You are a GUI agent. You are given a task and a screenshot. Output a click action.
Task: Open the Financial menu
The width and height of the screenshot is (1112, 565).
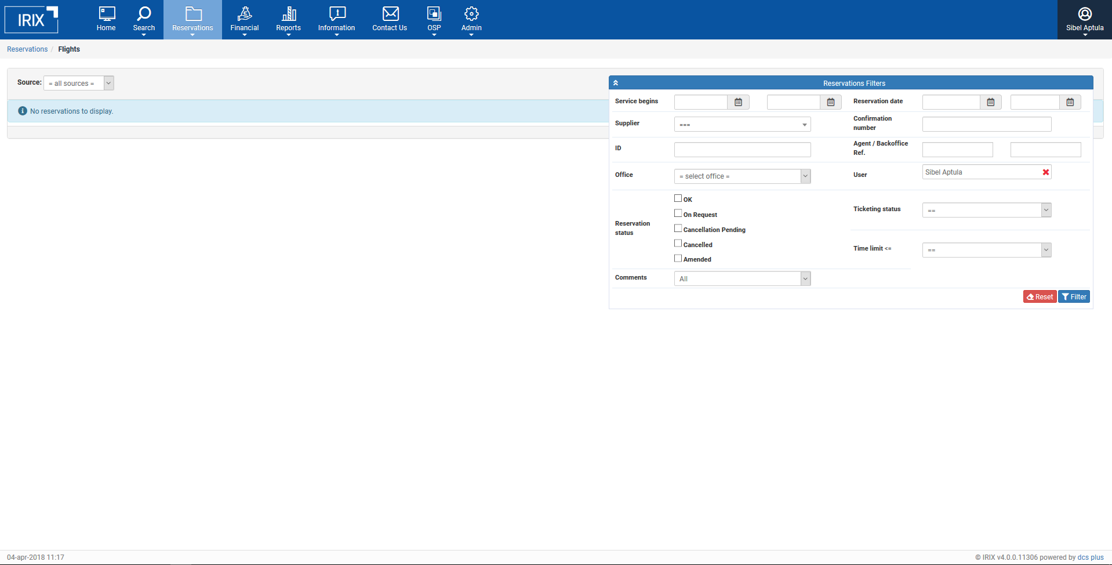[x=244, y=20]
